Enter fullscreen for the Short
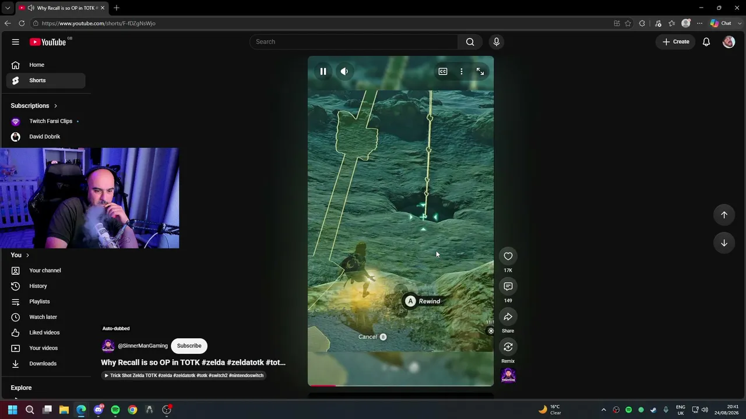The width and height of the screenshot is (746, 419). [x=480, y=72]
